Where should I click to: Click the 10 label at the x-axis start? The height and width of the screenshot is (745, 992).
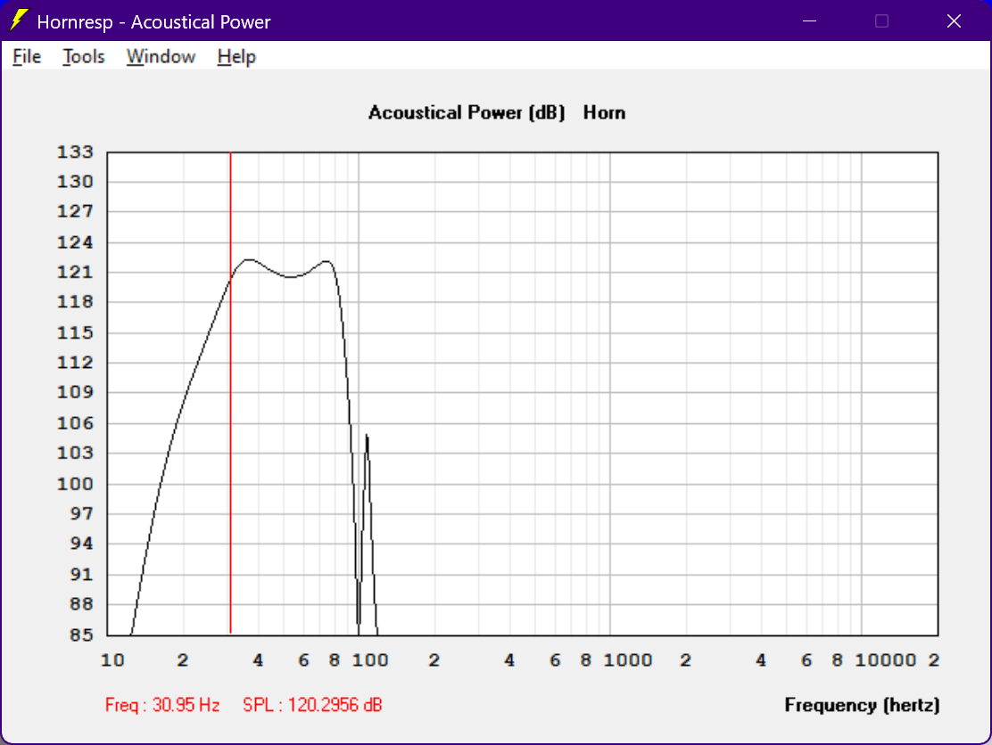point(112,660)
